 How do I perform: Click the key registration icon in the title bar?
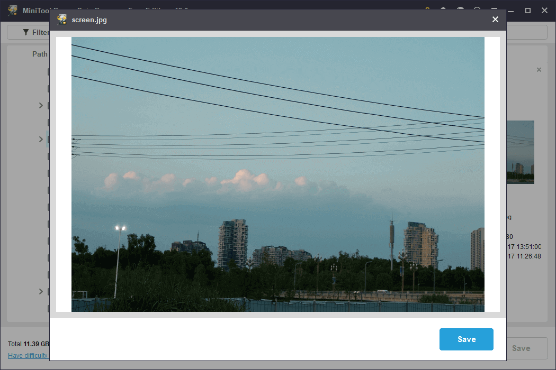point(427,10)
